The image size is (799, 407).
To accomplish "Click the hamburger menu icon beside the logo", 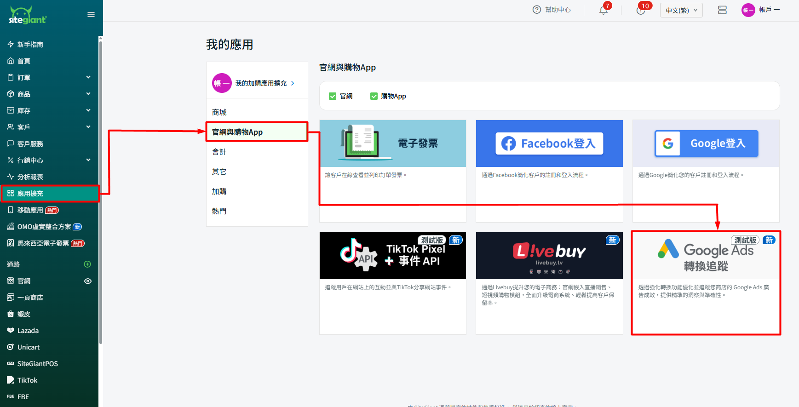I will tap(91, 15).
